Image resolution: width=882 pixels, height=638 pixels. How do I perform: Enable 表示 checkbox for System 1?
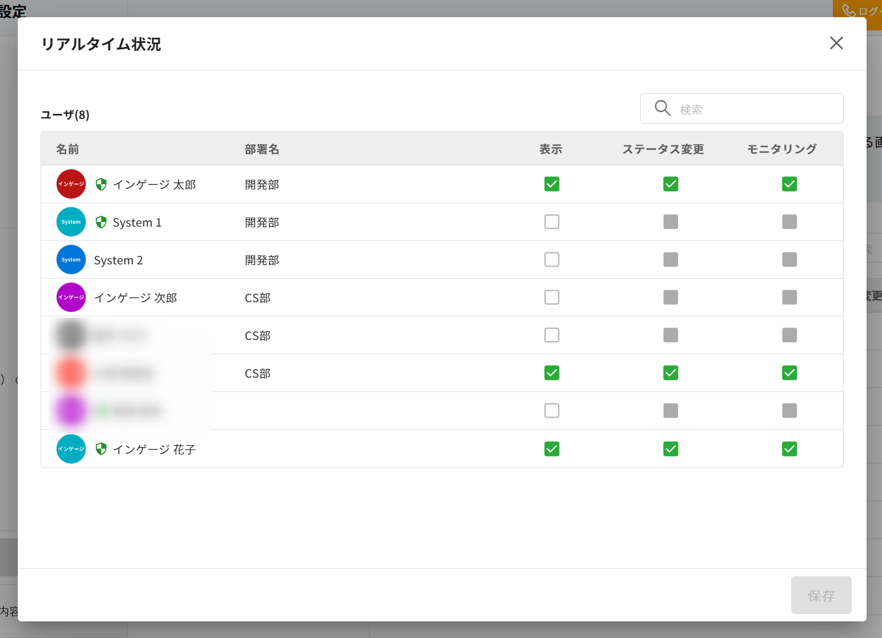(x=552, y=222)
